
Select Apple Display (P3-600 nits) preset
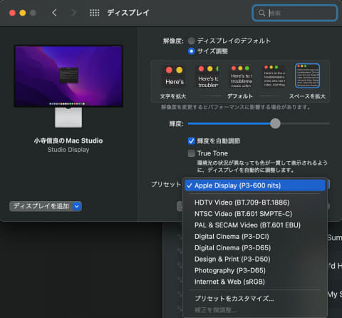(x=255, y=185)
